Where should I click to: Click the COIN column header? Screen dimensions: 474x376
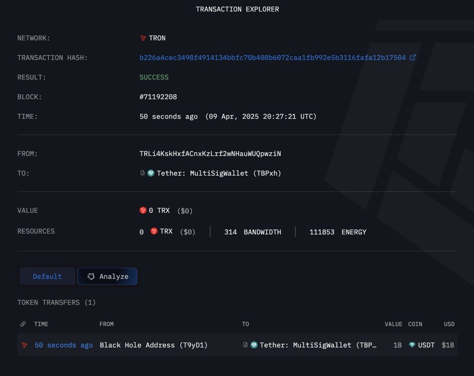tap(415, 324)
